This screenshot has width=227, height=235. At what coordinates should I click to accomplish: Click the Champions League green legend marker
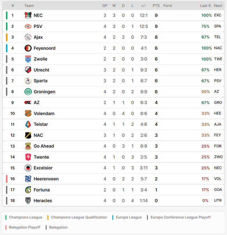pos(6,217)
